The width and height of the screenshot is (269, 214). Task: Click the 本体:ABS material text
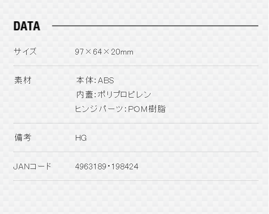(95, 80)
